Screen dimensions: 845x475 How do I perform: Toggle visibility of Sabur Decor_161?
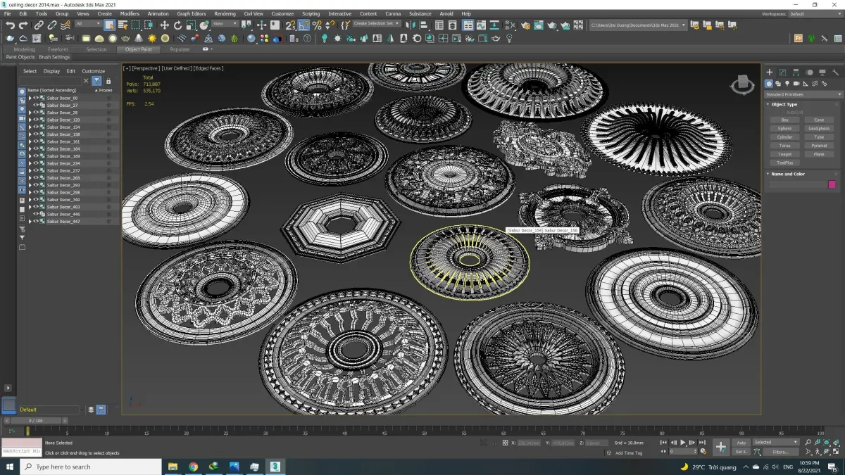[36, 141]
